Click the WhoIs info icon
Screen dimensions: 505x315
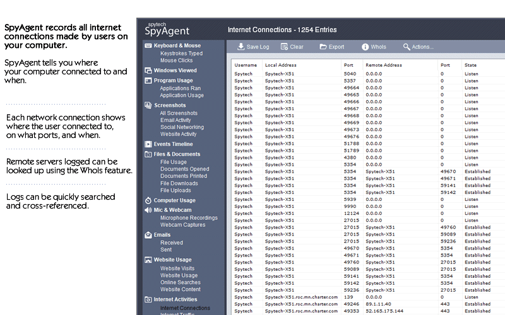click(x=365, y=47)
